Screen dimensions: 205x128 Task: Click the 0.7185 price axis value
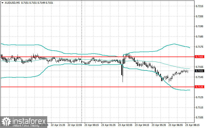click(199, 36)
